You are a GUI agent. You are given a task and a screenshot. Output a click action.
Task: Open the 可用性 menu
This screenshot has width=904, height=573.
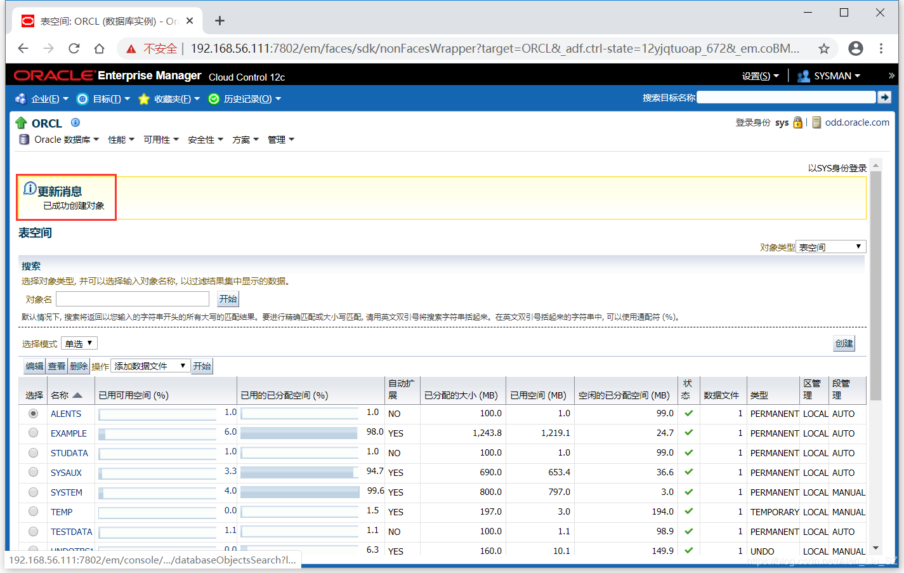point(161,140)
